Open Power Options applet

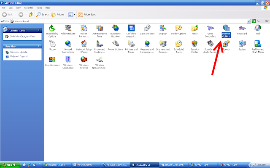115,45
